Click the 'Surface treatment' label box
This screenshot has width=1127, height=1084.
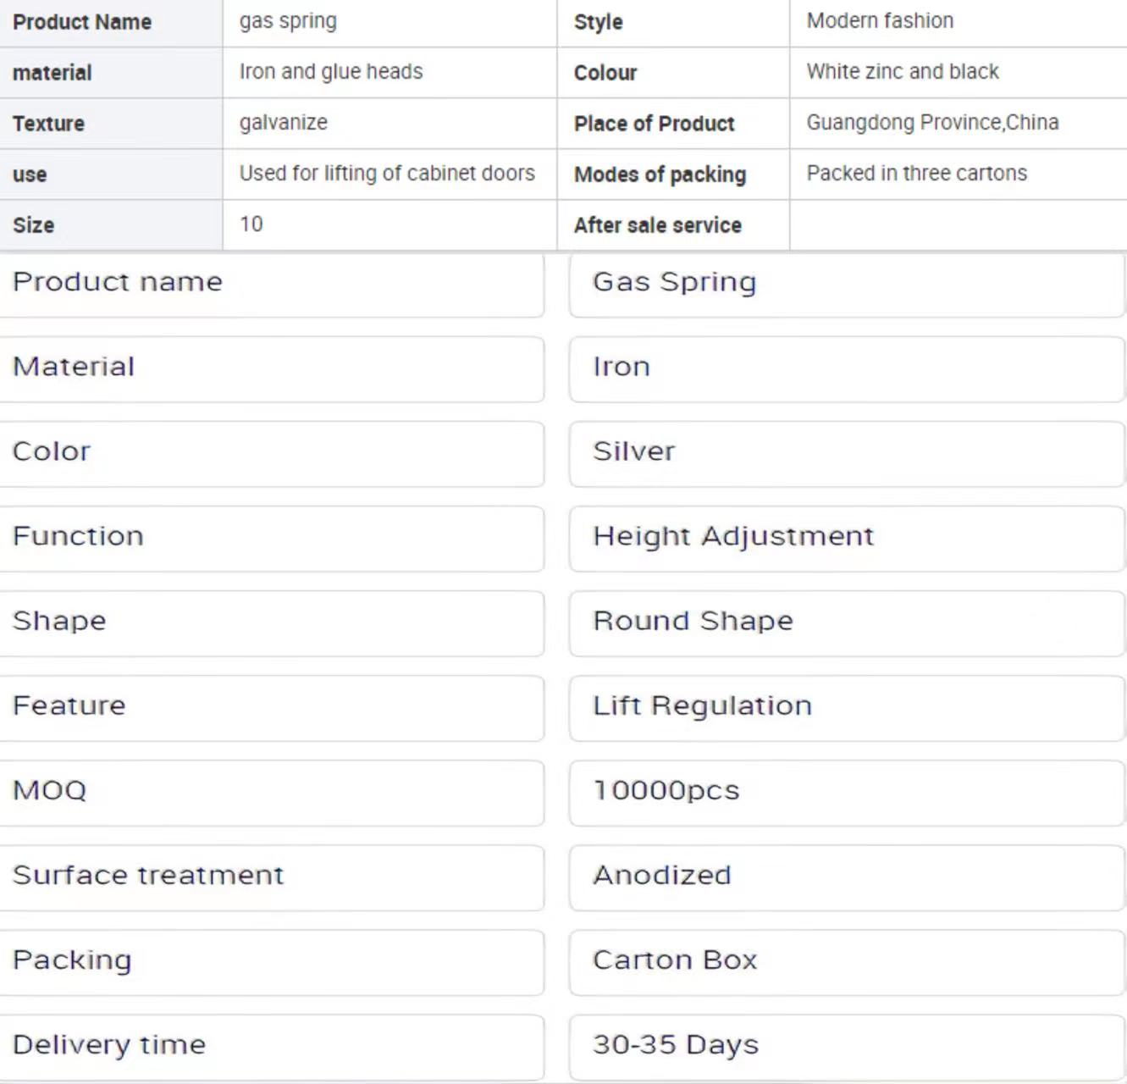(x=271, y=877)
